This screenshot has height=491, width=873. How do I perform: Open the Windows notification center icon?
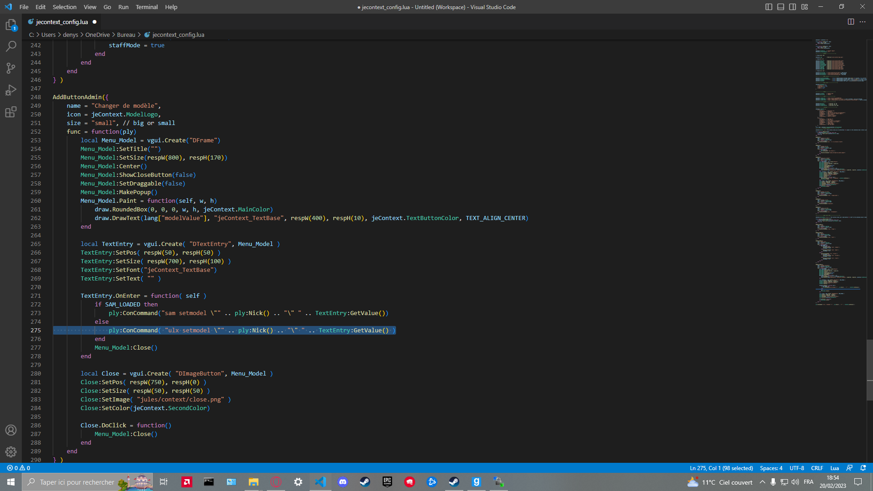pos(858,482)
